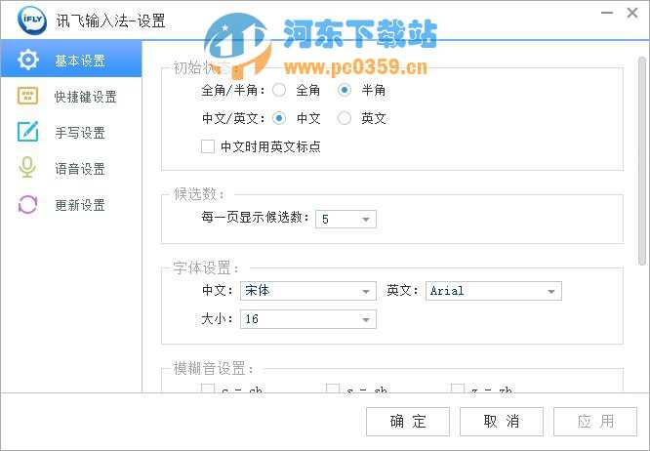The image size is (650, 451).
Task: Select the 全角 radio button
Action: 279,90
